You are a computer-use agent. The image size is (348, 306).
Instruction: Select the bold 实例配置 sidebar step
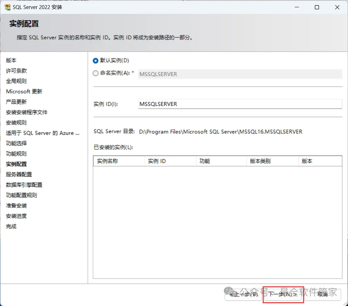click(16, 164)
